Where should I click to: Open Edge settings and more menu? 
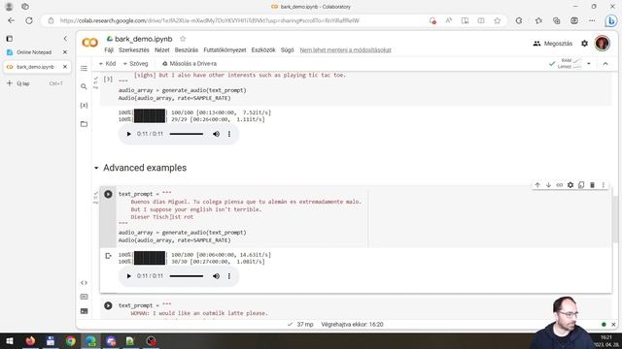pyautogui.click(x=592, y=20)
